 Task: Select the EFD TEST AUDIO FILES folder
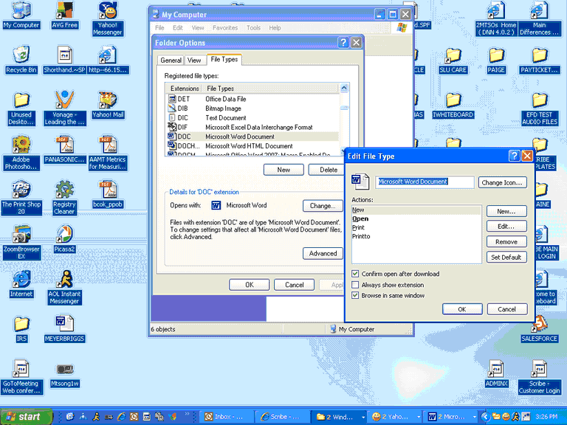point(539,108)
